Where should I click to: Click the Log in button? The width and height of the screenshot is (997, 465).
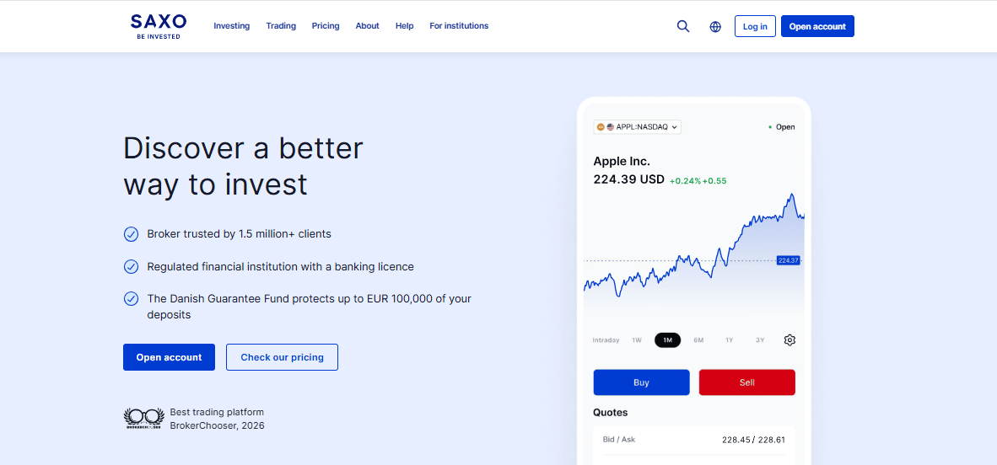click(756, 26)
